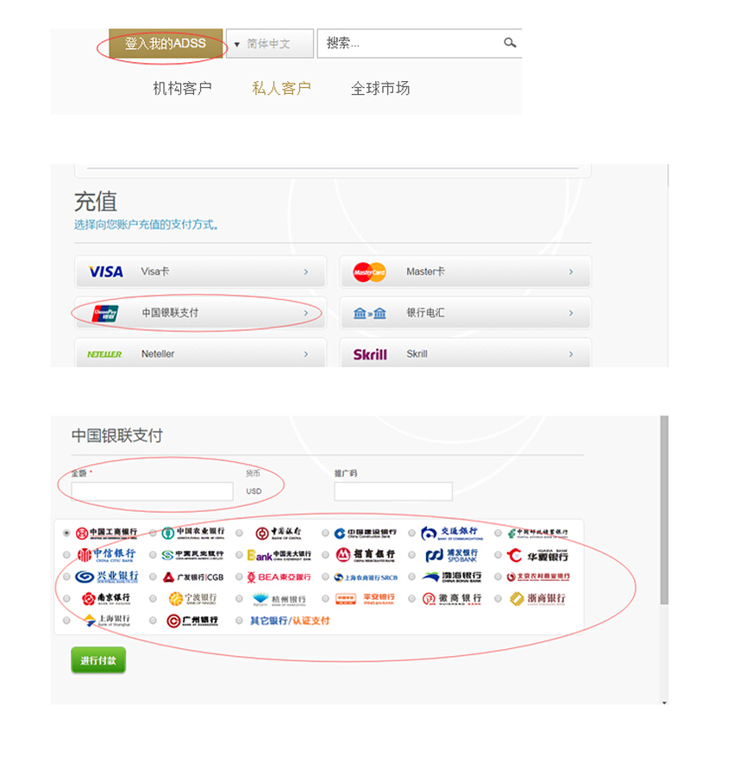733x762 pixels.
Task: Choose the 其它银行/认证支付 radio option
Action: (239, 620)
